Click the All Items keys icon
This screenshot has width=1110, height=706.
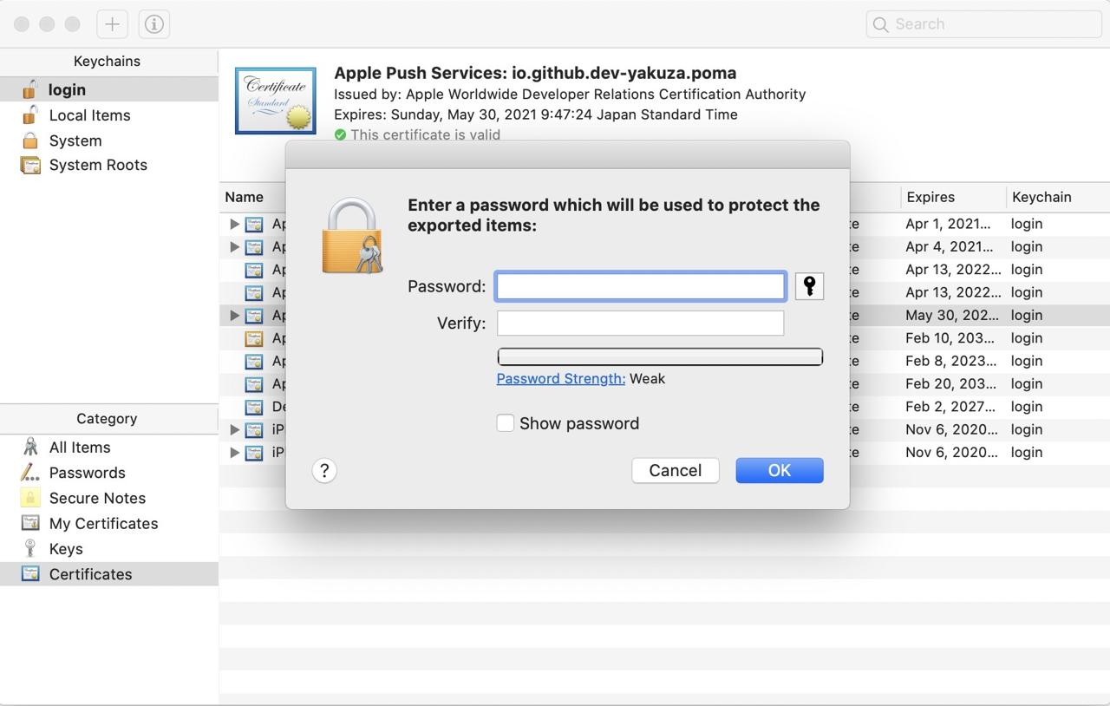coord(30,447)
